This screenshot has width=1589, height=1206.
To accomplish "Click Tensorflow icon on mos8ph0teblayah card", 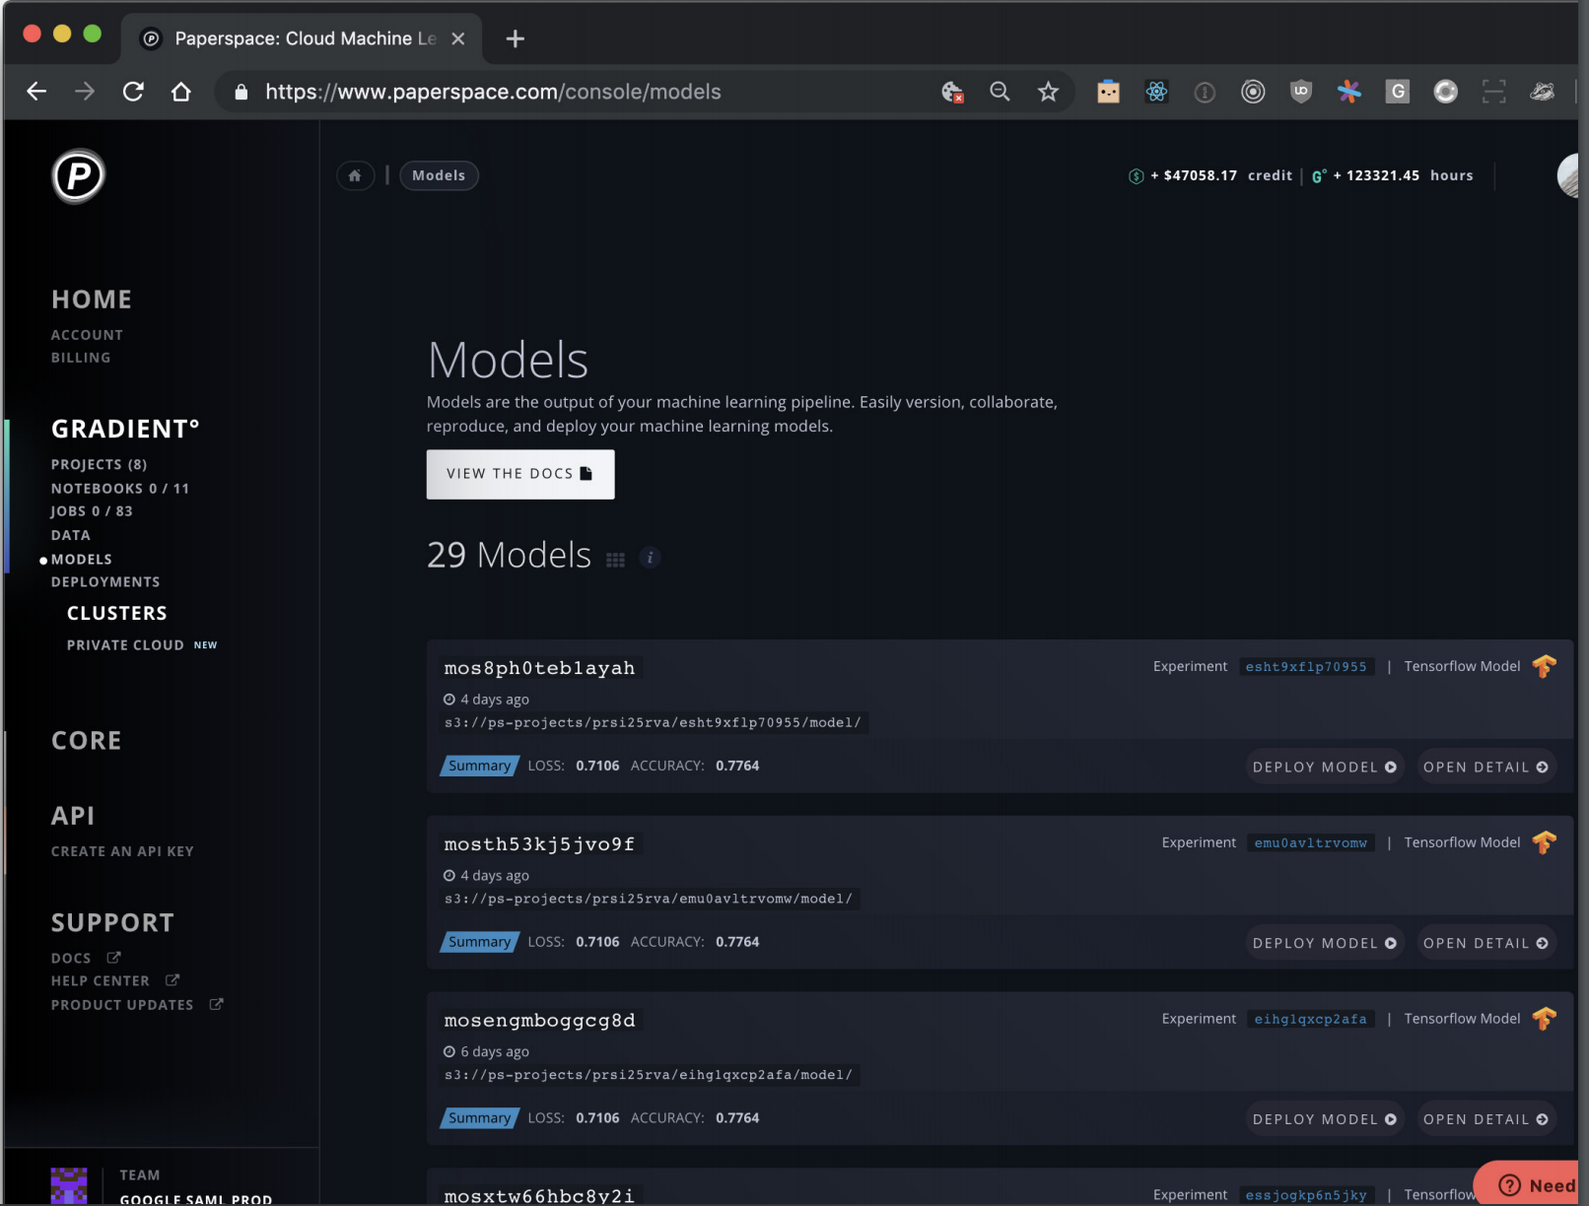I will (x=1544, y=667).
